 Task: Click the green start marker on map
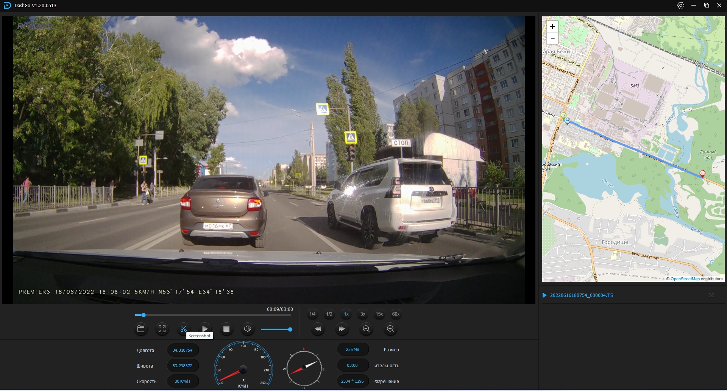(563, 116)
